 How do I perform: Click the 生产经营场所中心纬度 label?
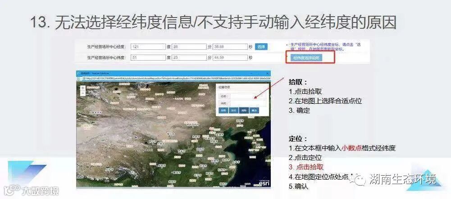[107, 57]
